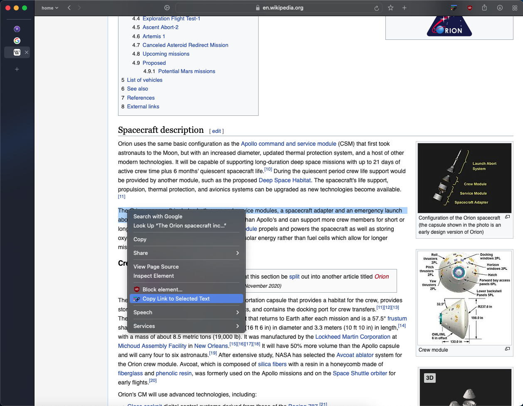
Task: Expand the Speech submenu
Action: coord(186,313)
